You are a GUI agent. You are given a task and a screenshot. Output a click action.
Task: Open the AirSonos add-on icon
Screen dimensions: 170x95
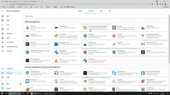tap(85, 73)
